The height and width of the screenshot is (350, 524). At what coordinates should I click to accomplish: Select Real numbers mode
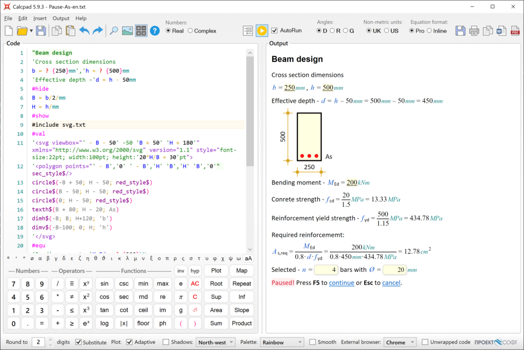coord(175,31)
